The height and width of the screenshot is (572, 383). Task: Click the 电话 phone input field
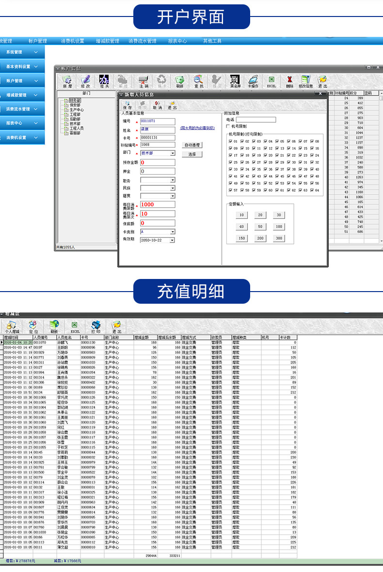click(255, 119)
